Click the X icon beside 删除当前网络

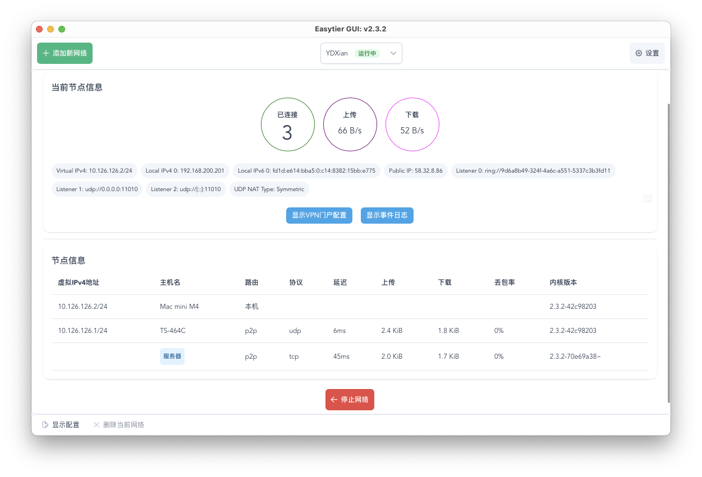pos(97,425)
